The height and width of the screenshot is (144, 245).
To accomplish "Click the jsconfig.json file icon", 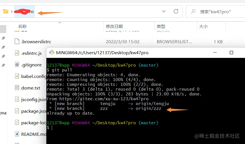I will [17, 99].
